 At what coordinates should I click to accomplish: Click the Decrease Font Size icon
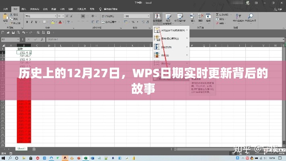pos(71,16)
